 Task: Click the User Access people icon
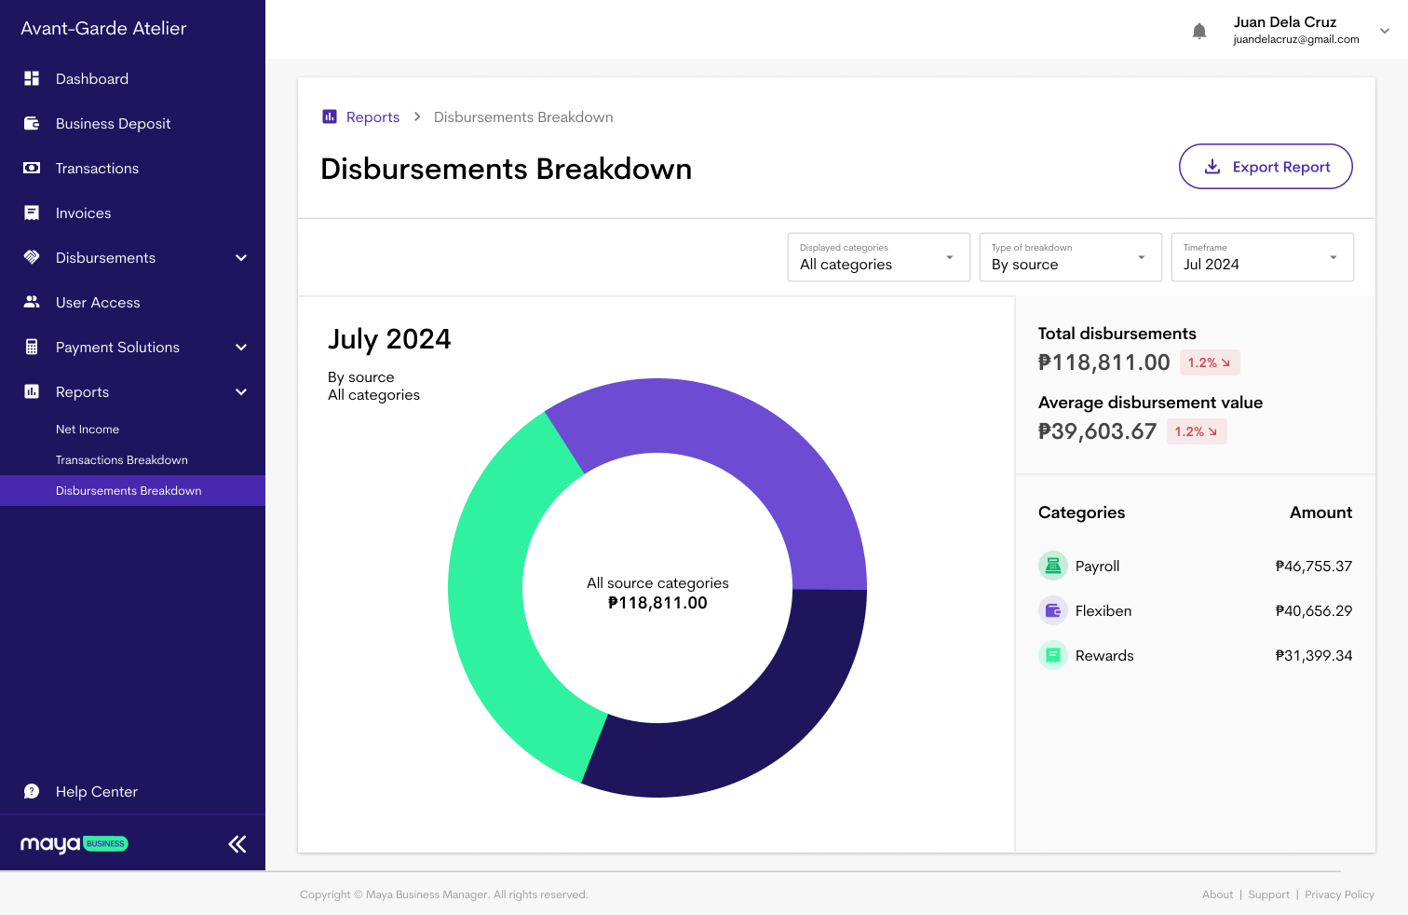click(x=32, y=303)
